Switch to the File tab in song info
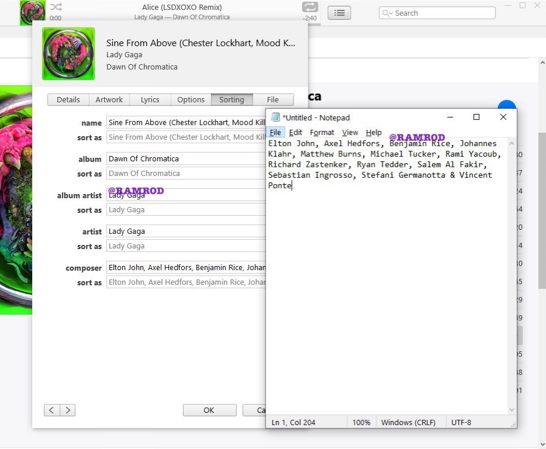The width and height of the screenshot is (546, 449). (272, 99)
